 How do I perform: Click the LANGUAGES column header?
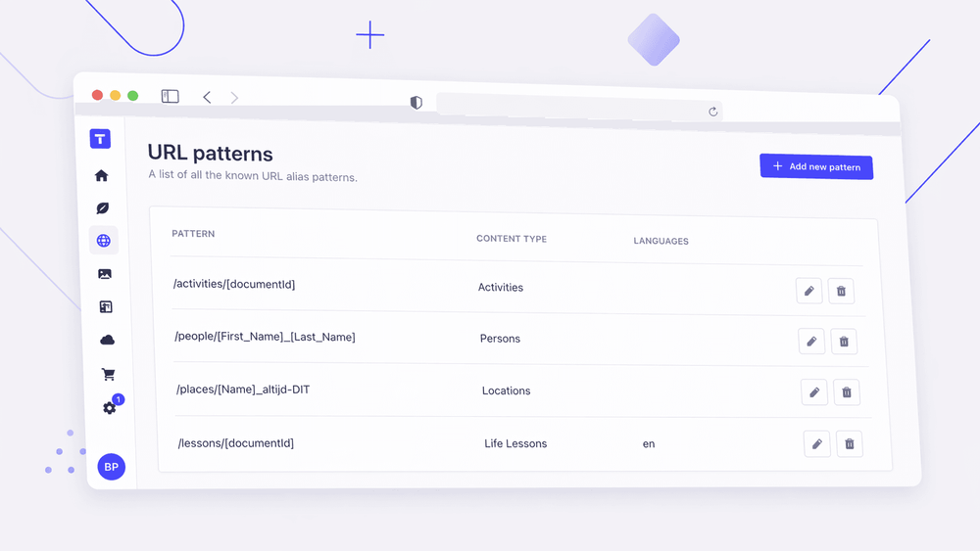coord(661,241)
